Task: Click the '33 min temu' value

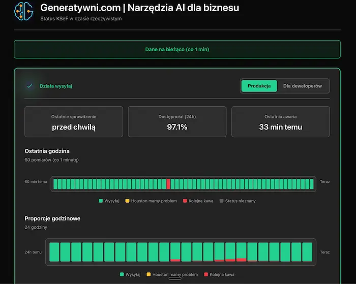Action: tap(281, 127)
